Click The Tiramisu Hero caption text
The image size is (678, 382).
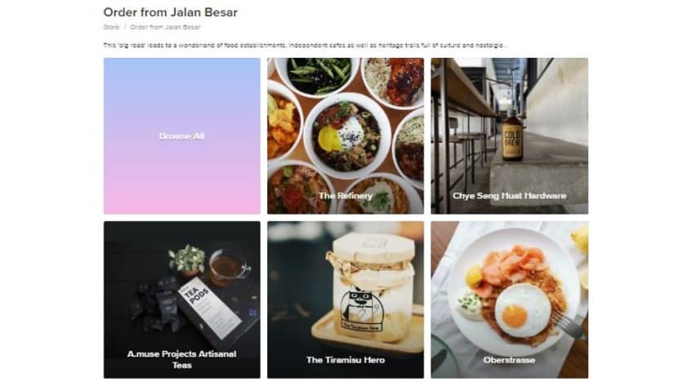pyautogui.click(x=346, y=360)
